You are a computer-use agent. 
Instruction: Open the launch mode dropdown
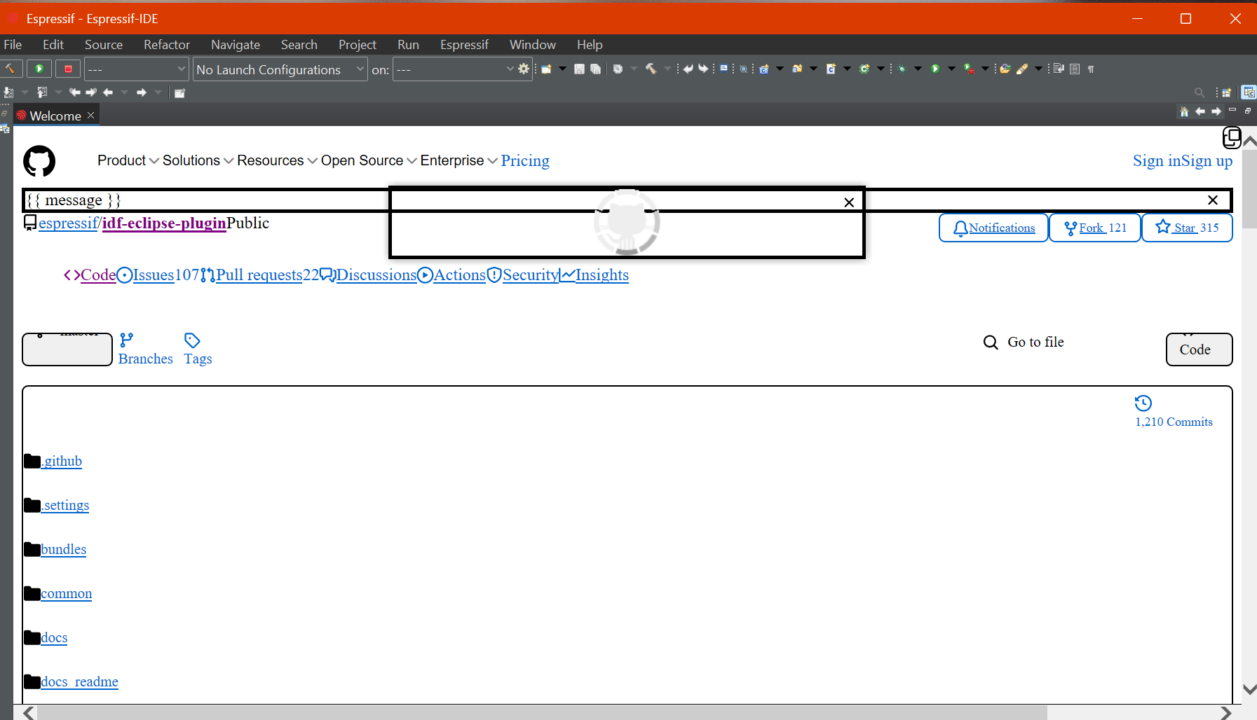click(x=137, y=69)
